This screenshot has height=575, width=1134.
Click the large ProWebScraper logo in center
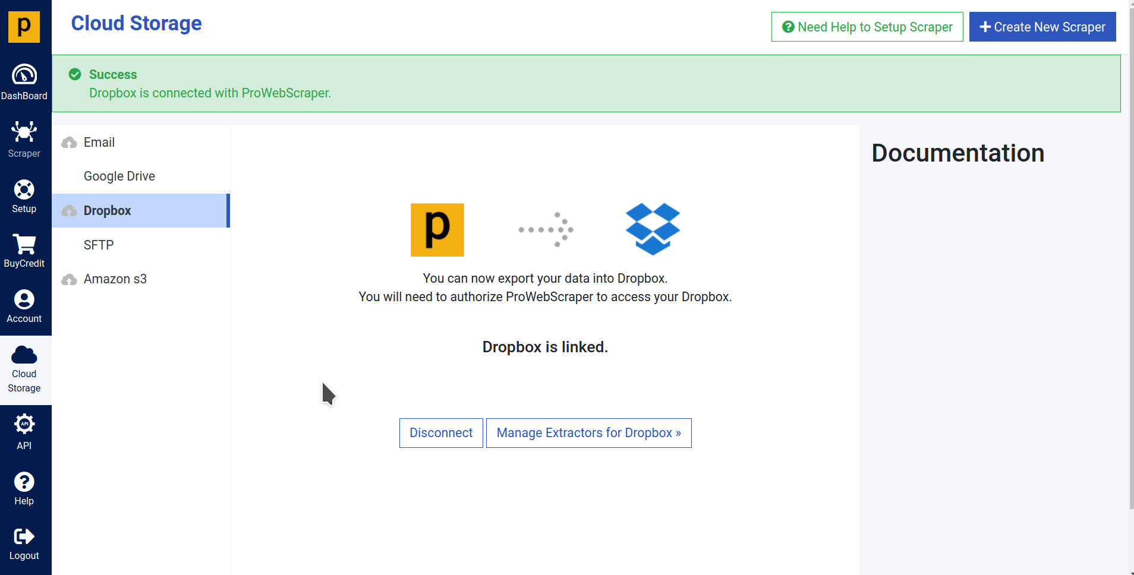coord(437,230)
